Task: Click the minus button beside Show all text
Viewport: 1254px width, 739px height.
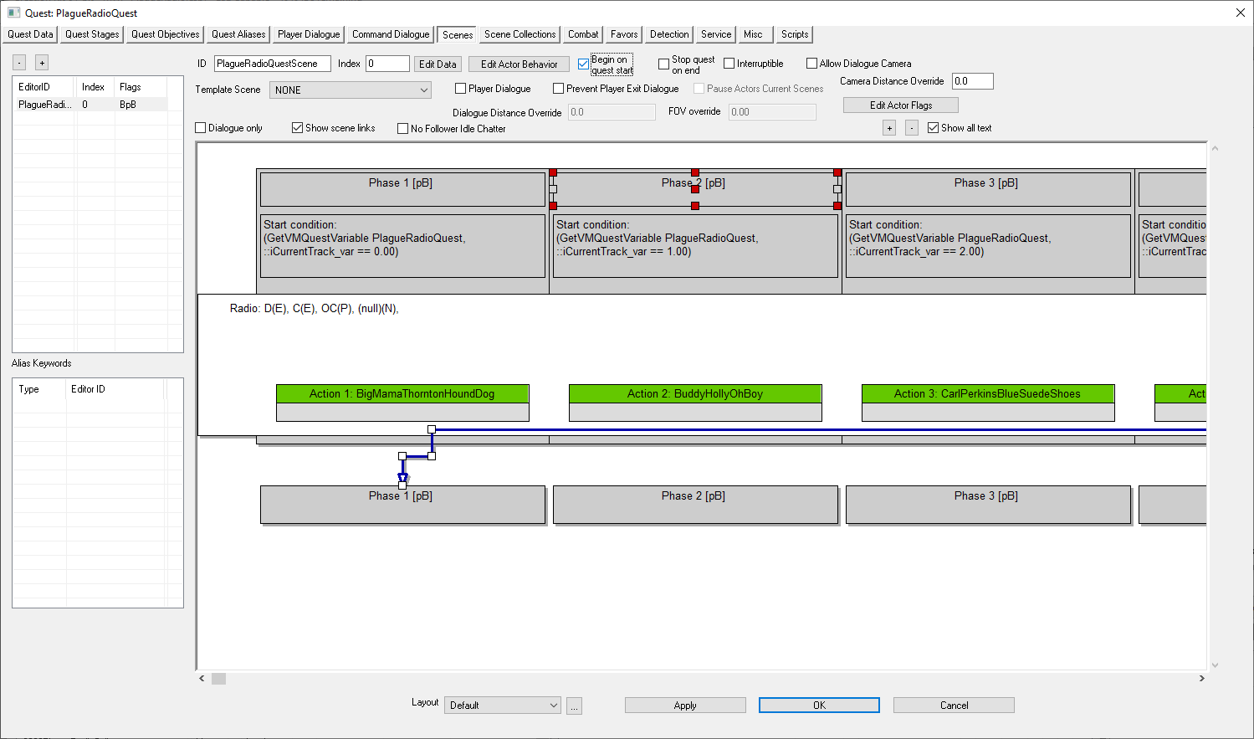Action: pos(912,128)
